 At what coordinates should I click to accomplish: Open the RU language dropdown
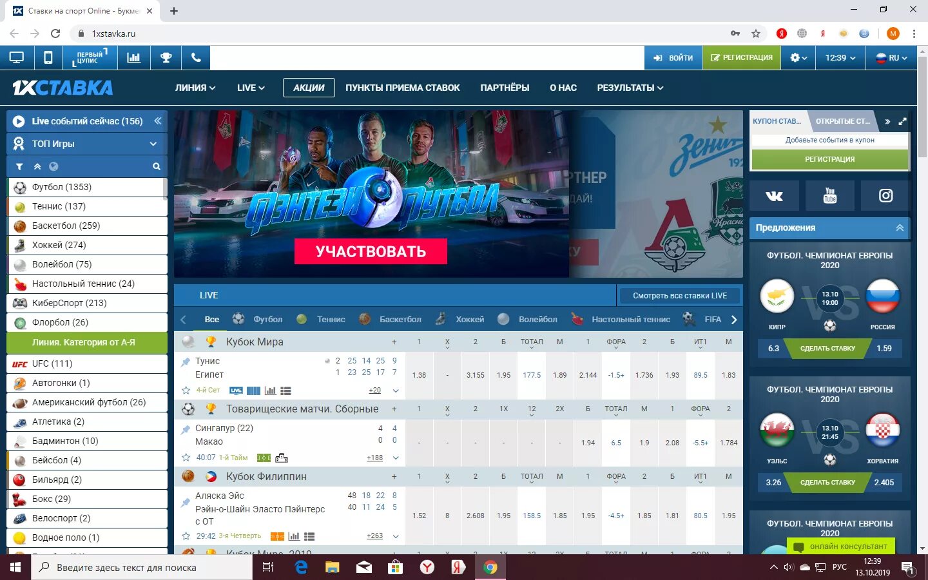(x=891, y=57)
